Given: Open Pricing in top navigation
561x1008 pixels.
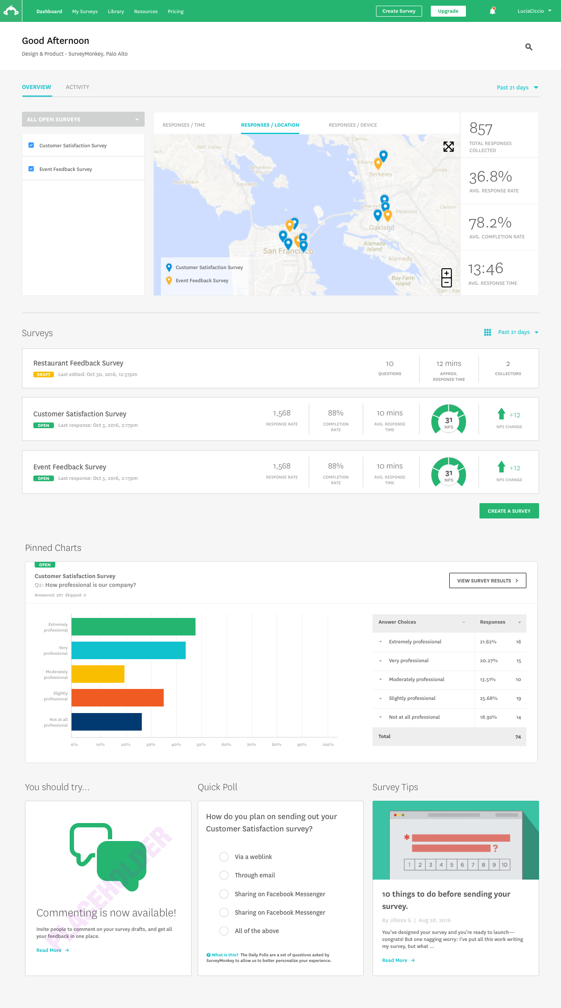Looking at the screenshot, I should pos(176,11).
